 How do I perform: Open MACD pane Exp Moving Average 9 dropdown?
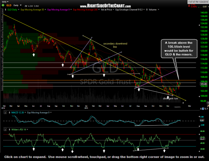coord(51,112)
